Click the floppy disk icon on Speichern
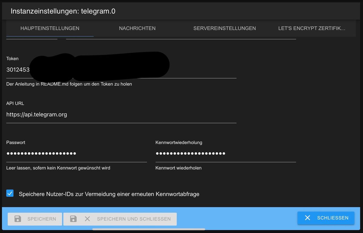The height and width of the screenshot is (233, 363). (18, 219)
